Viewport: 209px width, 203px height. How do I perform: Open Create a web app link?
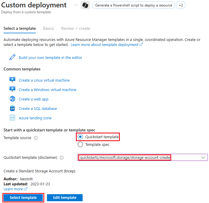point(34,99)
